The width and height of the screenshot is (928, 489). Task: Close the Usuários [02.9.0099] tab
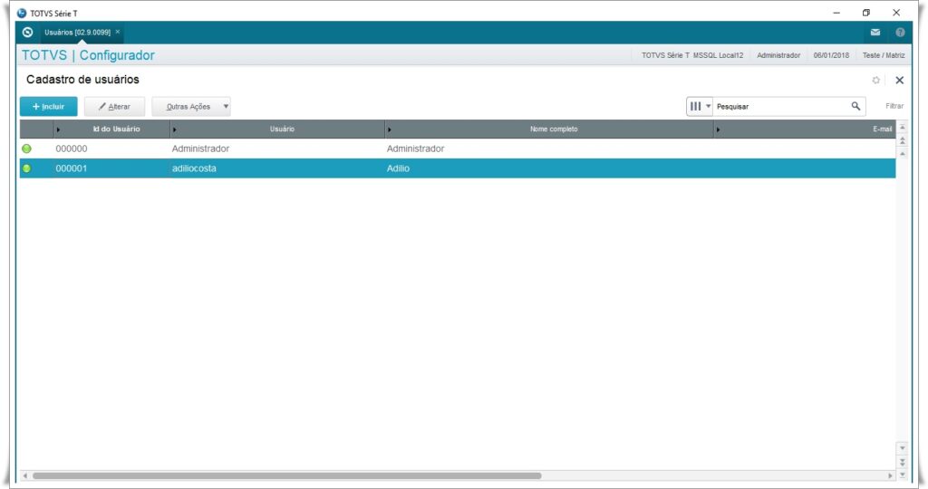point(117,32)
